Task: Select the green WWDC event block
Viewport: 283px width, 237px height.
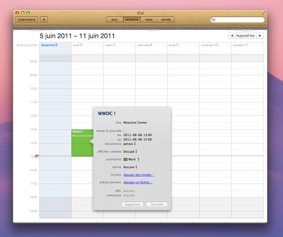Action: [82, 143]
